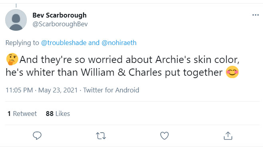
Task: Click the May 23, 2021 date
Action: tap(58, 90)
